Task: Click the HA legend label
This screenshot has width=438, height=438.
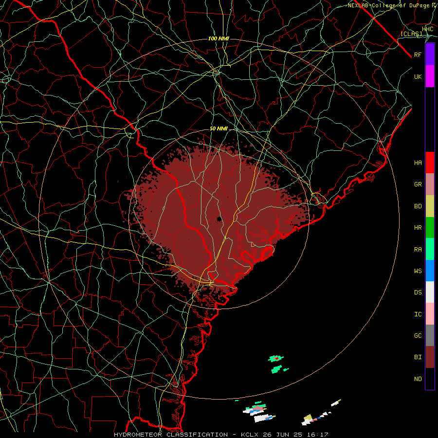Action: point(418,163)
